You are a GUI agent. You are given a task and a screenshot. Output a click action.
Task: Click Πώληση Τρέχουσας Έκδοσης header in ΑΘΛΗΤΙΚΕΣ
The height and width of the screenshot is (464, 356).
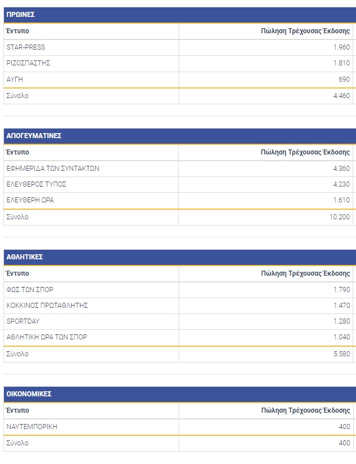(305, 274)
